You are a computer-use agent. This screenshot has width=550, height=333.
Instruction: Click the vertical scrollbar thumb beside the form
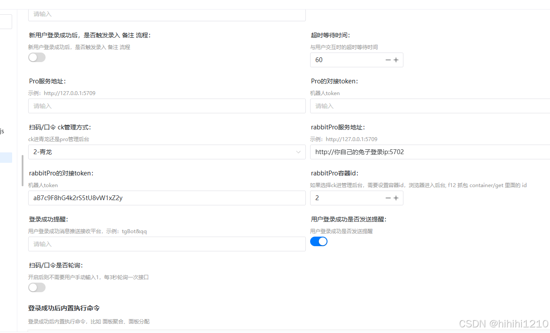23,171
